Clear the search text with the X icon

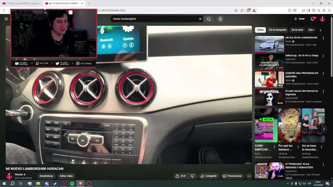click(x=200, y=19)
